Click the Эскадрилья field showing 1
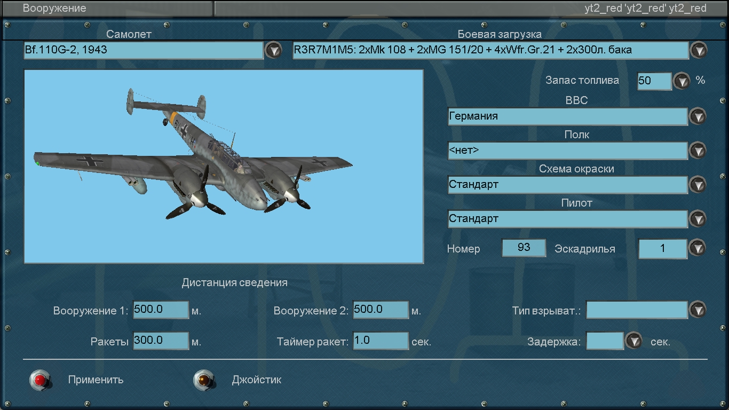 (663, 249)
